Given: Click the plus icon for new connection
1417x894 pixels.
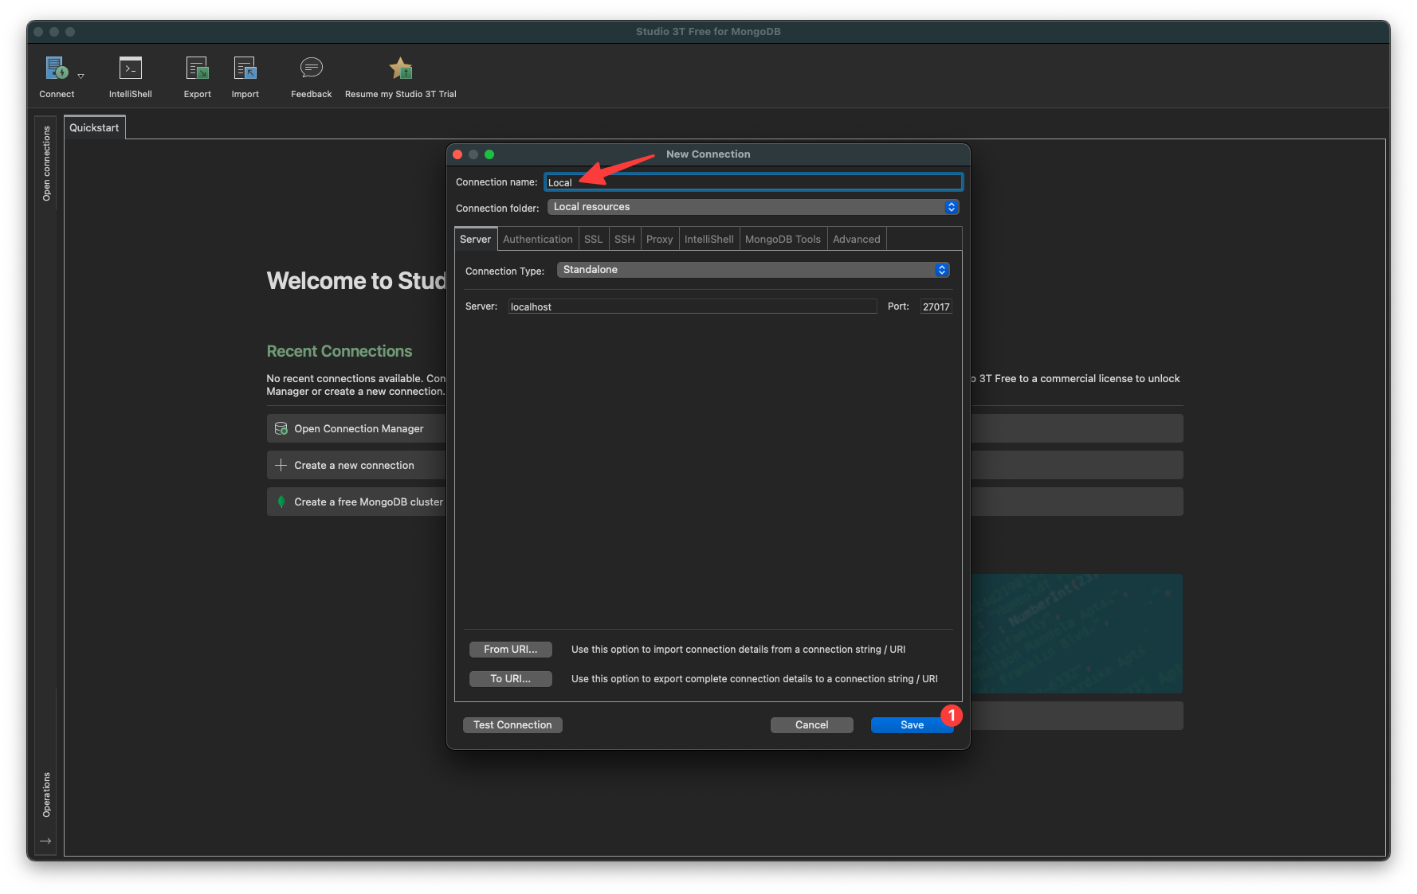Looking at the screenshot, I should click(281, 465).
